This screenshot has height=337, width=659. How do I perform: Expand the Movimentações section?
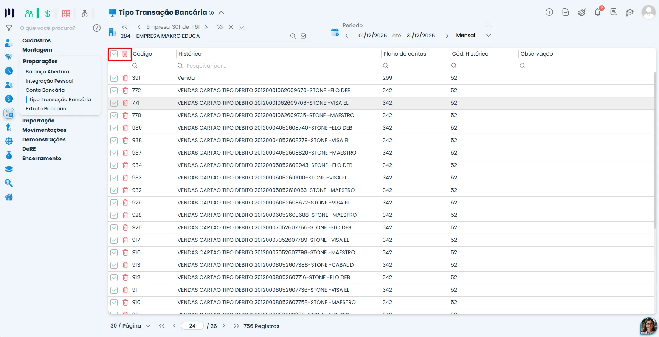[x=44, y=130]
